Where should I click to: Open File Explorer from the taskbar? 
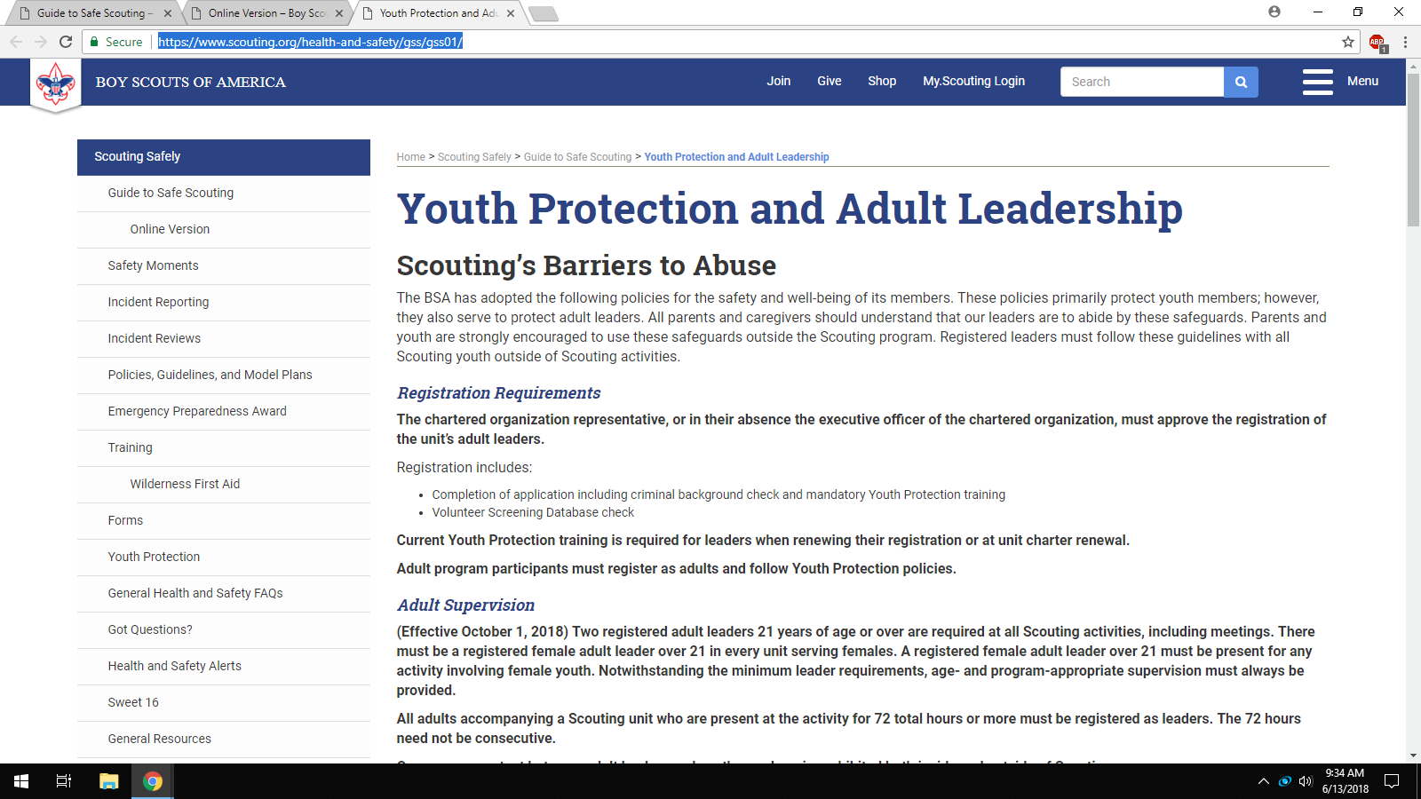tap(109, 781)
